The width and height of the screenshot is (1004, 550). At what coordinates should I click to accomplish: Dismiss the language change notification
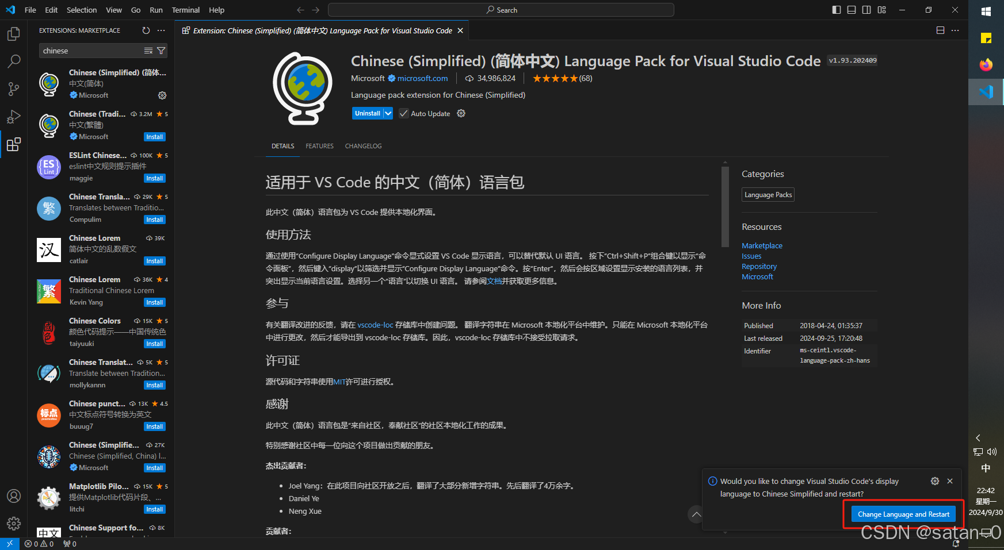[x=950, y=481]
